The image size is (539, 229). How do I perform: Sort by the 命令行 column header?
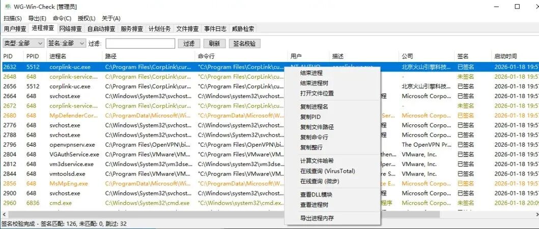coord(241,56)
